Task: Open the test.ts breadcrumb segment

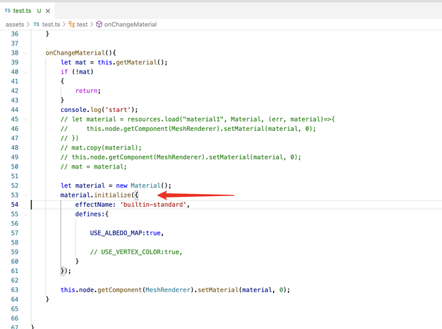Action: [51, 24]
